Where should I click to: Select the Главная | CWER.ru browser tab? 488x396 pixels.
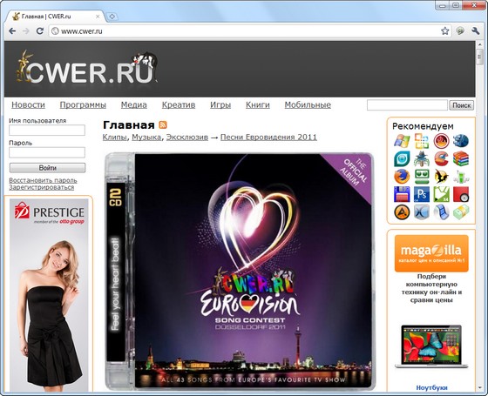[56, 17]
